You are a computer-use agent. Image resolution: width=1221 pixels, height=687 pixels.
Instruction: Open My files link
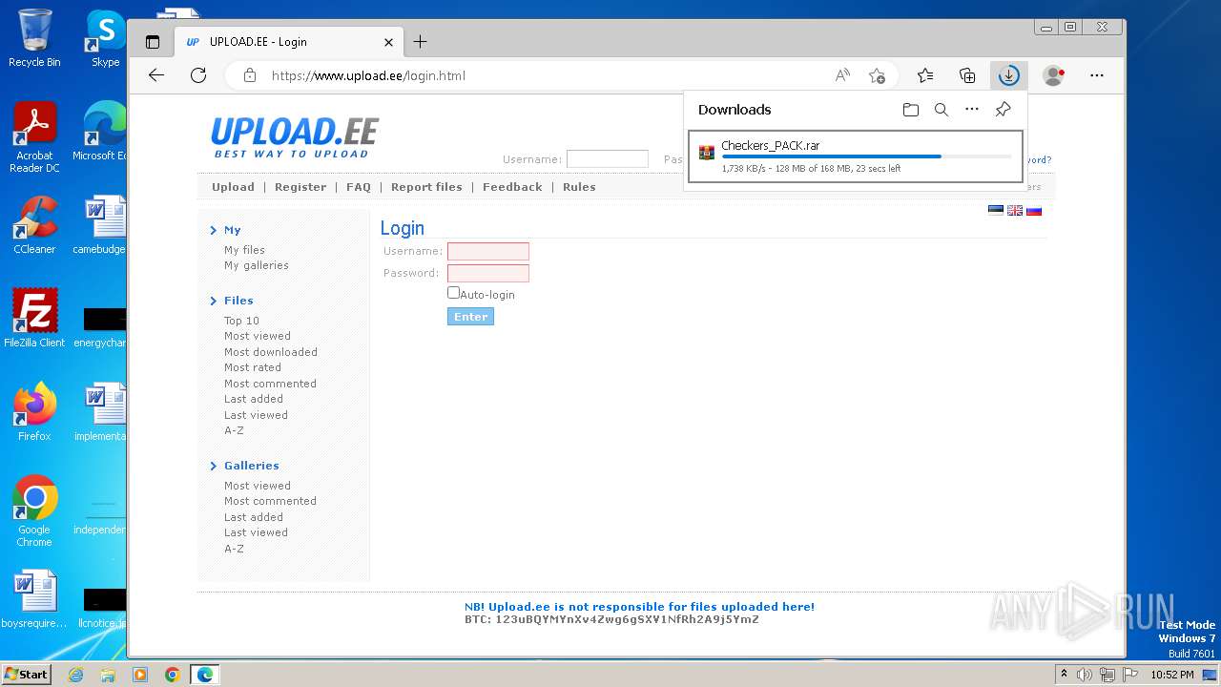(244, 250)
